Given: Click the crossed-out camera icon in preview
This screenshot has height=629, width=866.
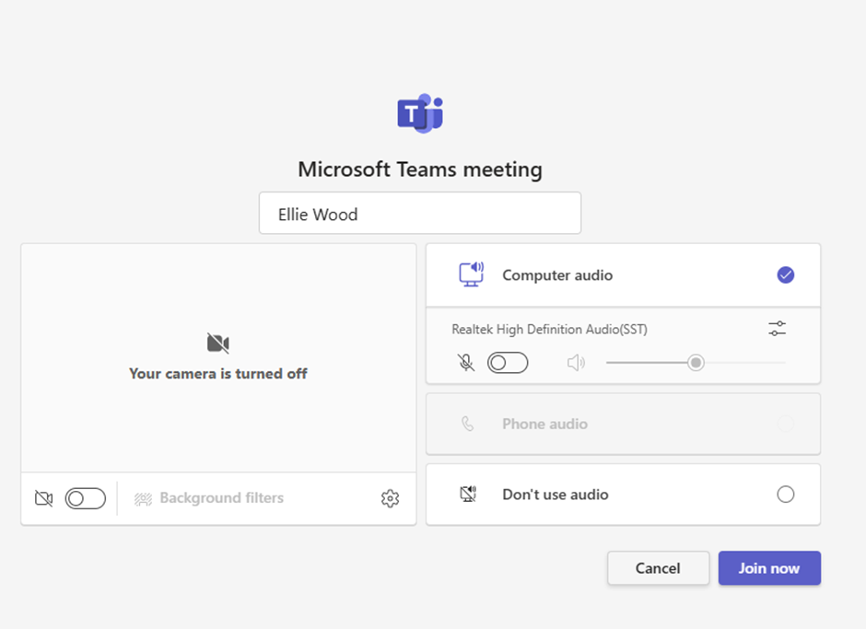Looking at the screenshot, I should click(x=218, y=343).
